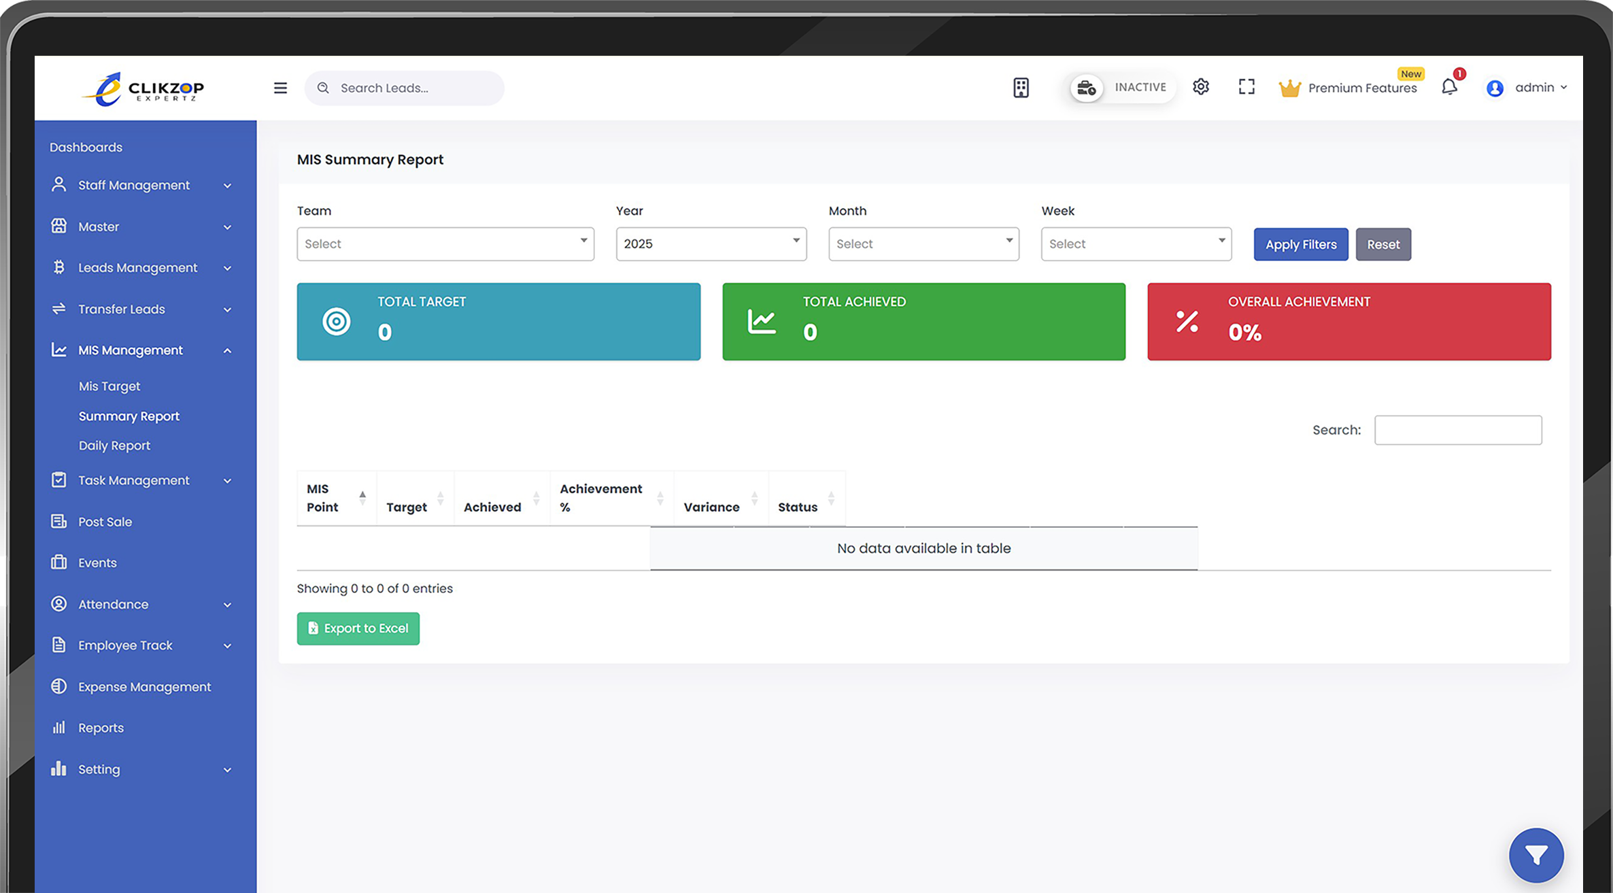Open the company/building icon in the header

point(1020,87)
